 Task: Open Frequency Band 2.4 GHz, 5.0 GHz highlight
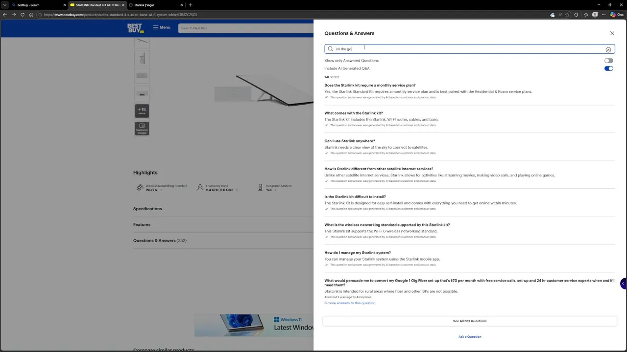(217, 188)
